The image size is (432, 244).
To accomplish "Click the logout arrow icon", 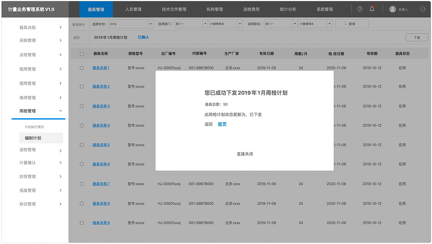I will click(423, 9).
